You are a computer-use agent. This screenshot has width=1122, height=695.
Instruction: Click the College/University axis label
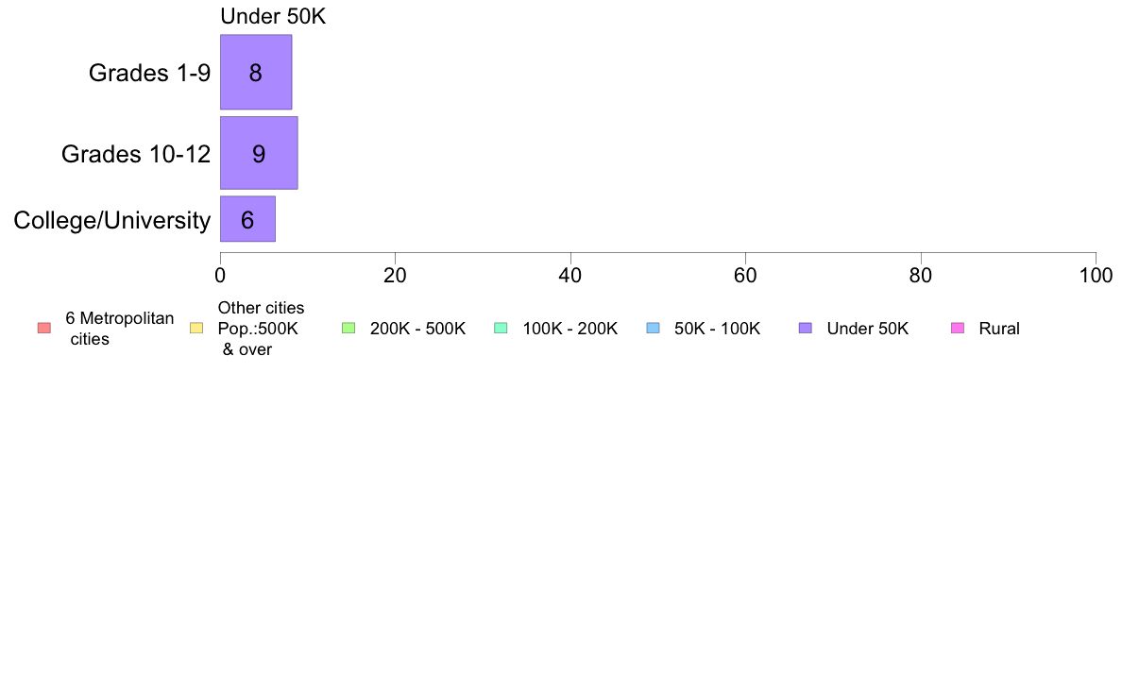pos(112,220)
